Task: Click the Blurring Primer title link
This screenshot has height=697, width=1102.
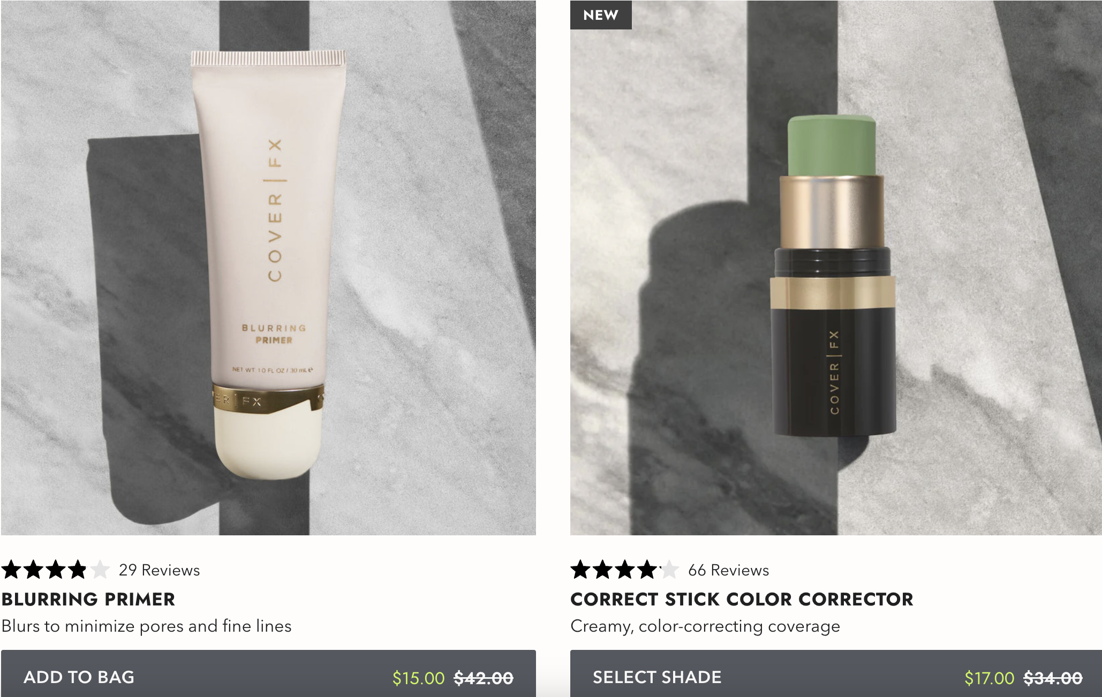Action: tap(88, 599)
